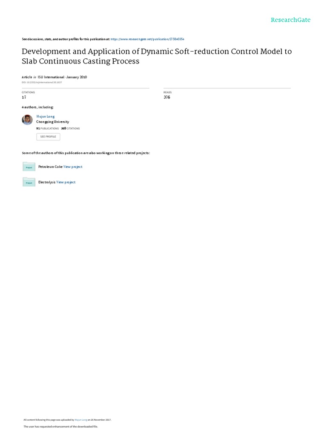Click the Electrolysis project folder icon
This screenshot has height=436, width=327.
(29, 182)
